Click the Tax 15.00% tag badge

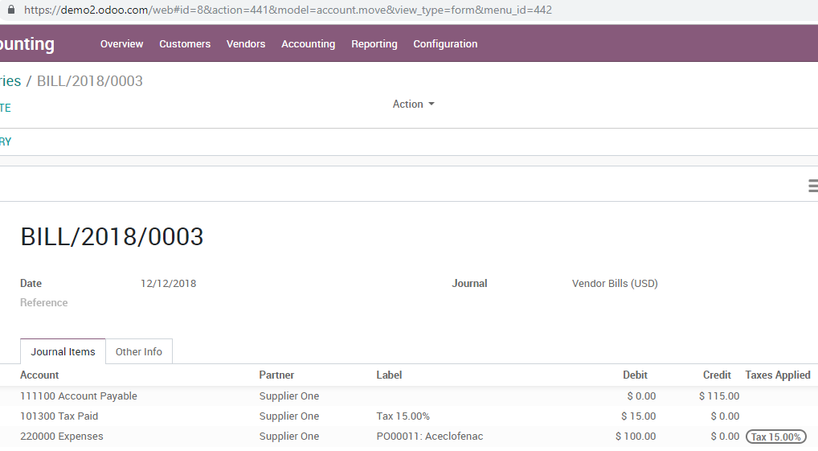pyautogui.click(x=775, y=437)
